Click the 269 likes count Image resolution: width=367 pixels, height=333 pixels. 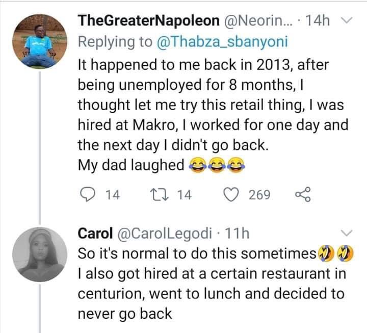[x=259, y=195]
